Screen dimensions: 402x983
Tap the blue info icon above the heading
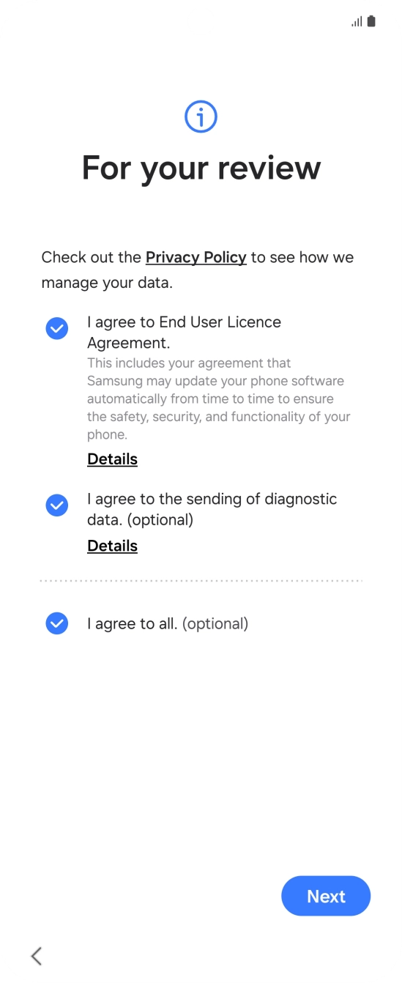[201, 116]
